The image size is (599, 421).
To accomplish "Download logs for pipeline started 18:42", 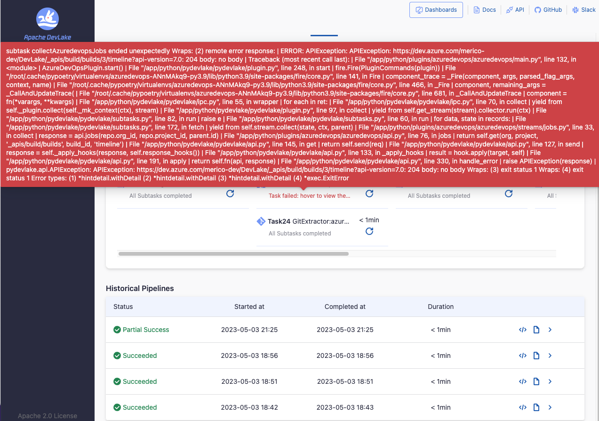I will coord(536,407).
